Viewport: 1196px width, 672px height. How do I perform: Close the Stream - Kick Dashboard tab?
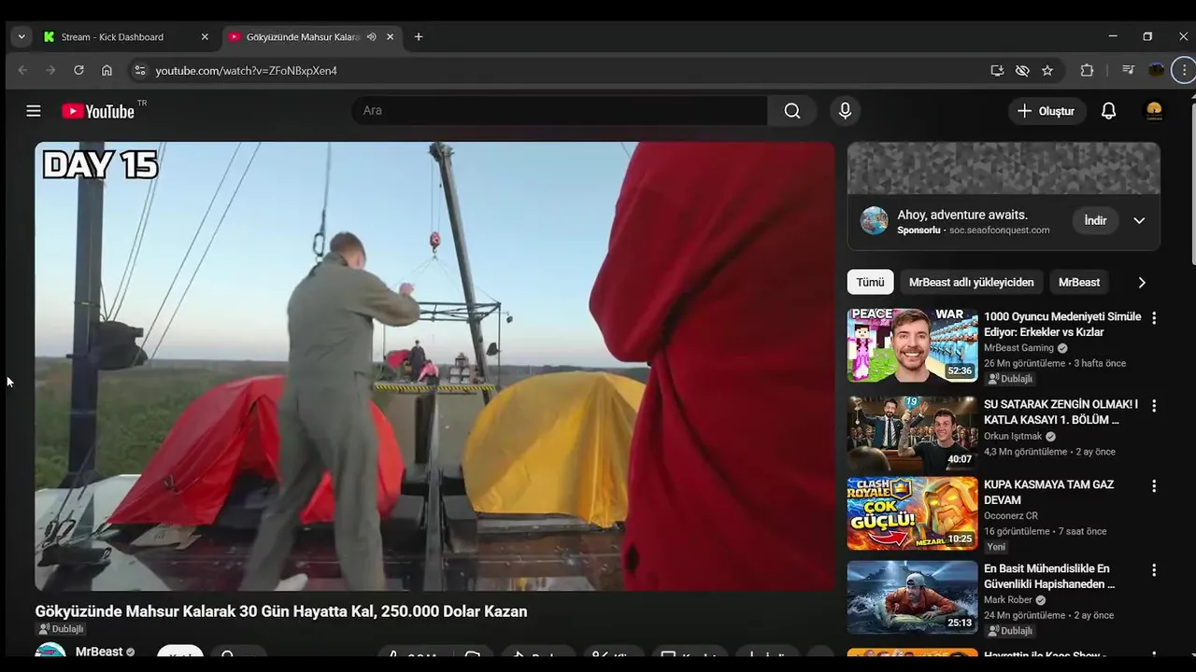205,36
